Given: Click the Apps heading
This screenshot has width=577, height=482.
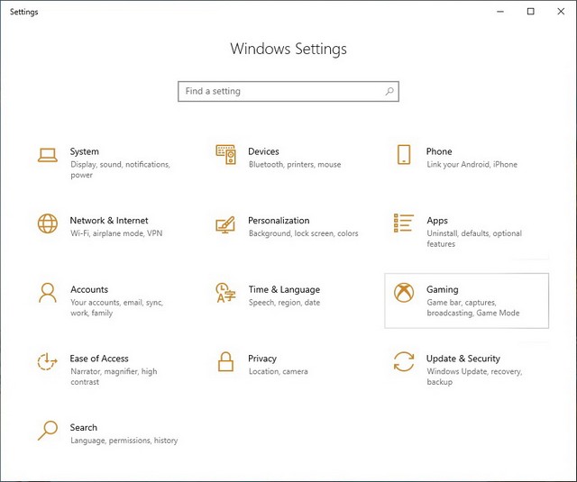Looking at the screenshot, I should coord(437,221).
